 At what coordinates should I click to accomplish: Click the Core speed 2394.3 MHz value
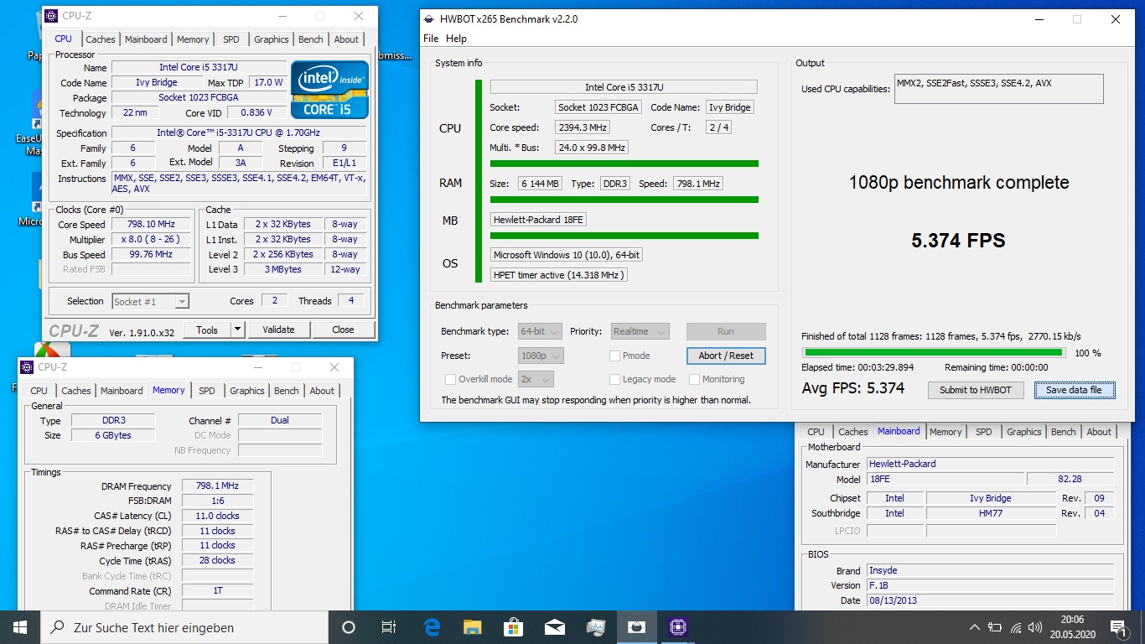pos(582,127)
